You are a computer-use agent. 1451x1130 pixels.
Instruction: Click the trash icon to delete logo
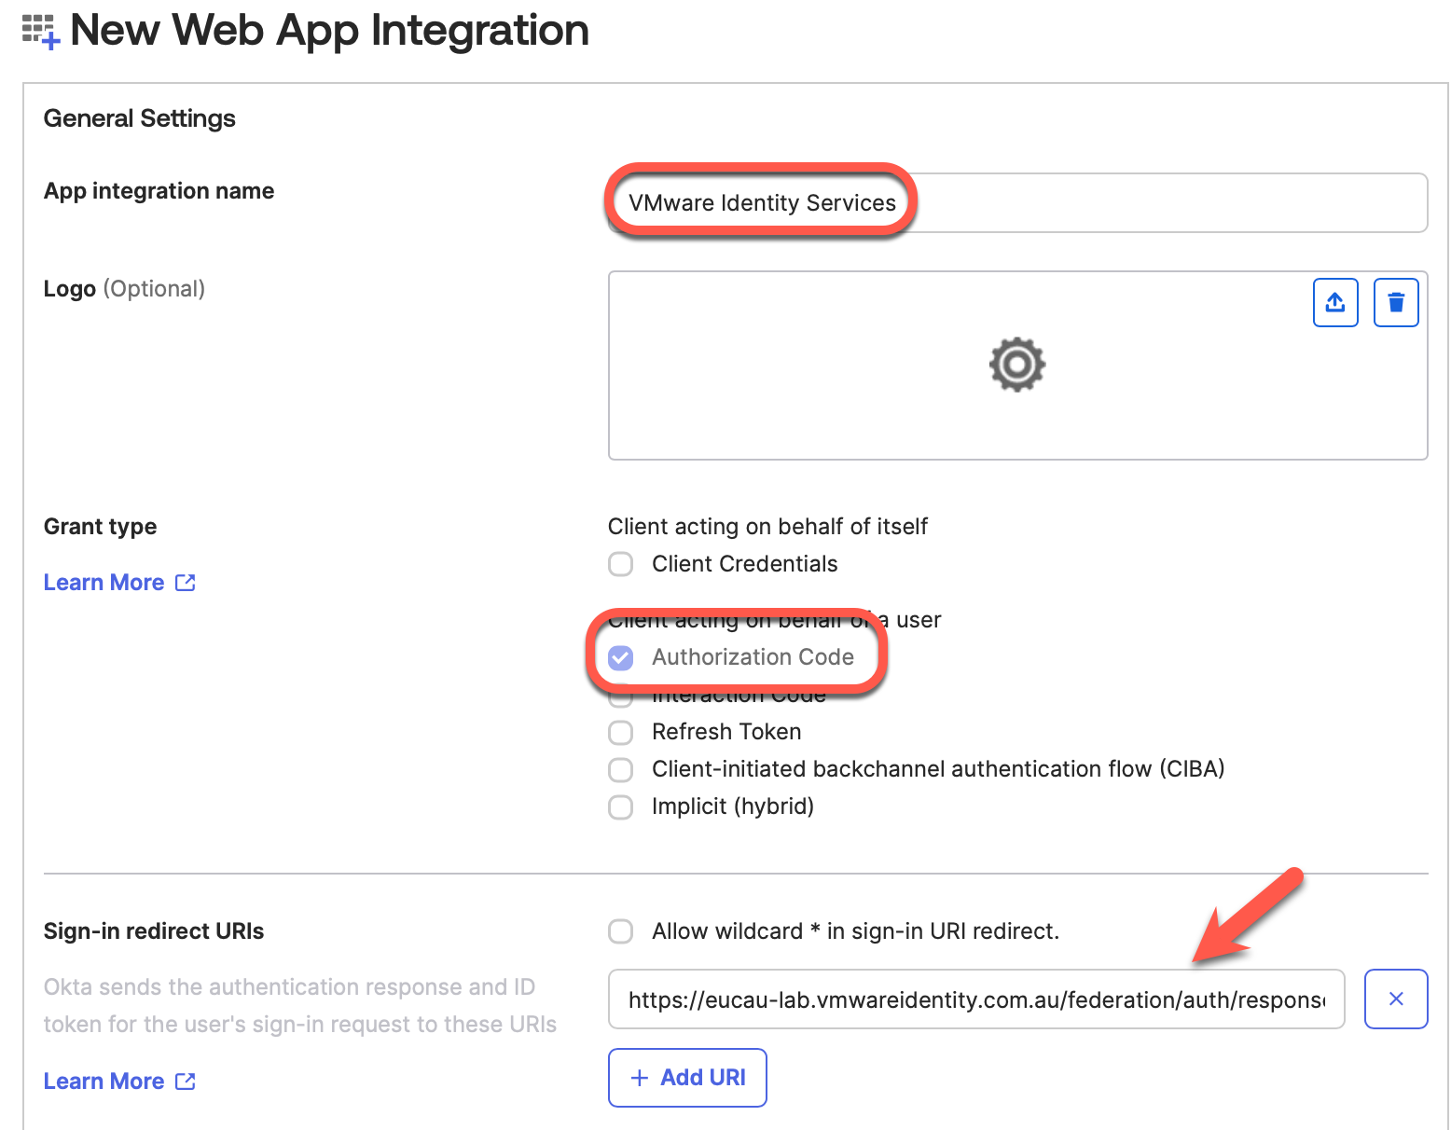[x=1395, y=302]
